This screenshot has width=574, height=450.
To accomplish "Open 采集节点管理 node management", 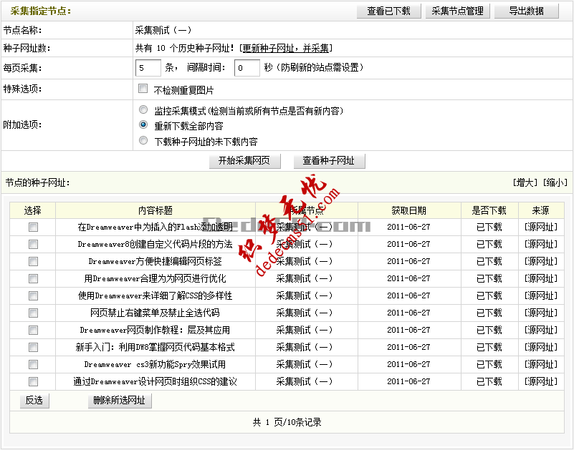I will click(x=457, y=11).
